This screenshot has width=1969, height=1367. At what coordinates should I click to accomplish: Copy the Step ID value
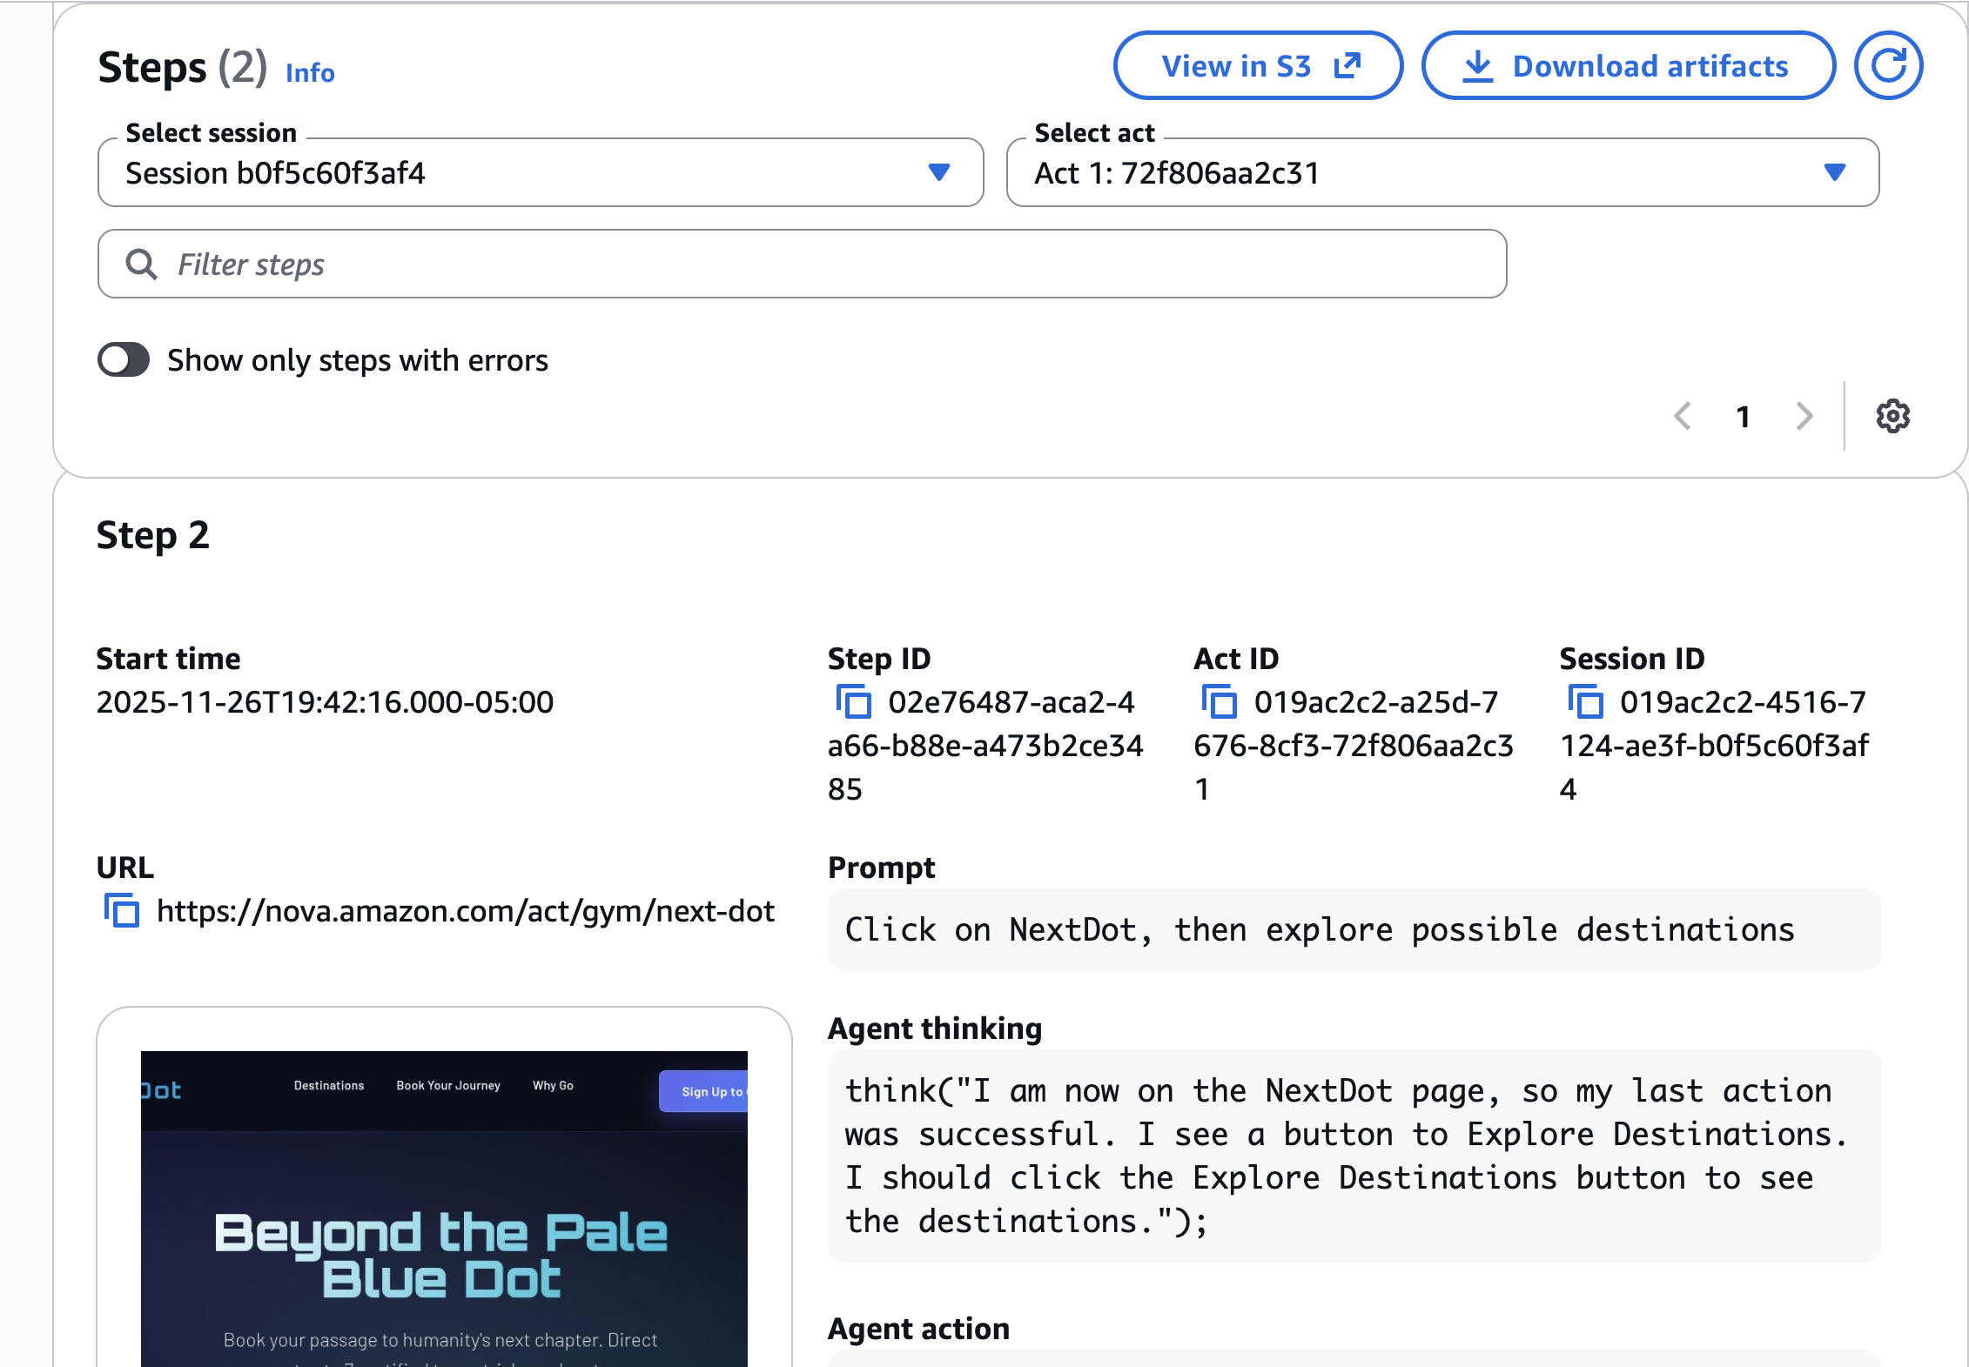854,701
